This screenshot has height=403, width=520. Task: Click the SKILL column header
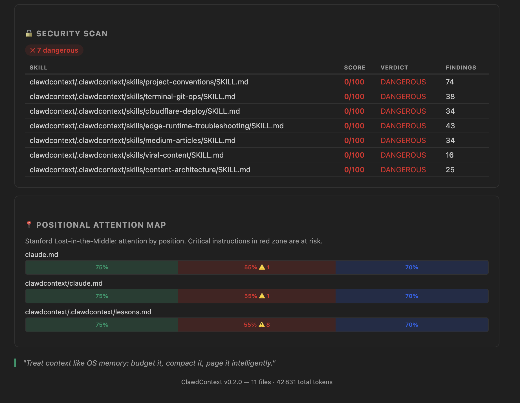(x=38, y=68)
